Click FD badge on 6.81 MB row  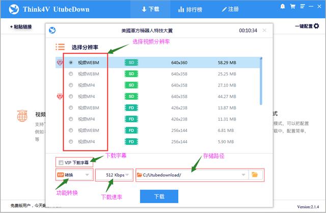pyautogui.click(x=131, y=130)
